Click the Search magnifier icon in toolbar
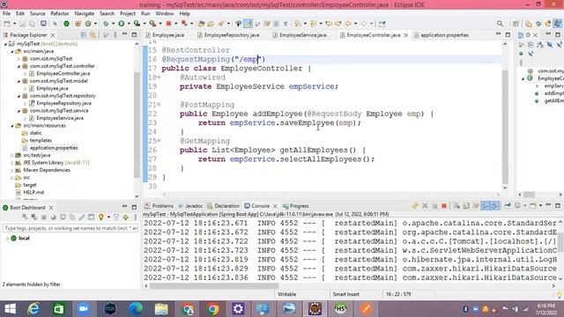Image resolution: width=564 pixels, height=317 pixels. pyautogui.click(x=500, y=24)
